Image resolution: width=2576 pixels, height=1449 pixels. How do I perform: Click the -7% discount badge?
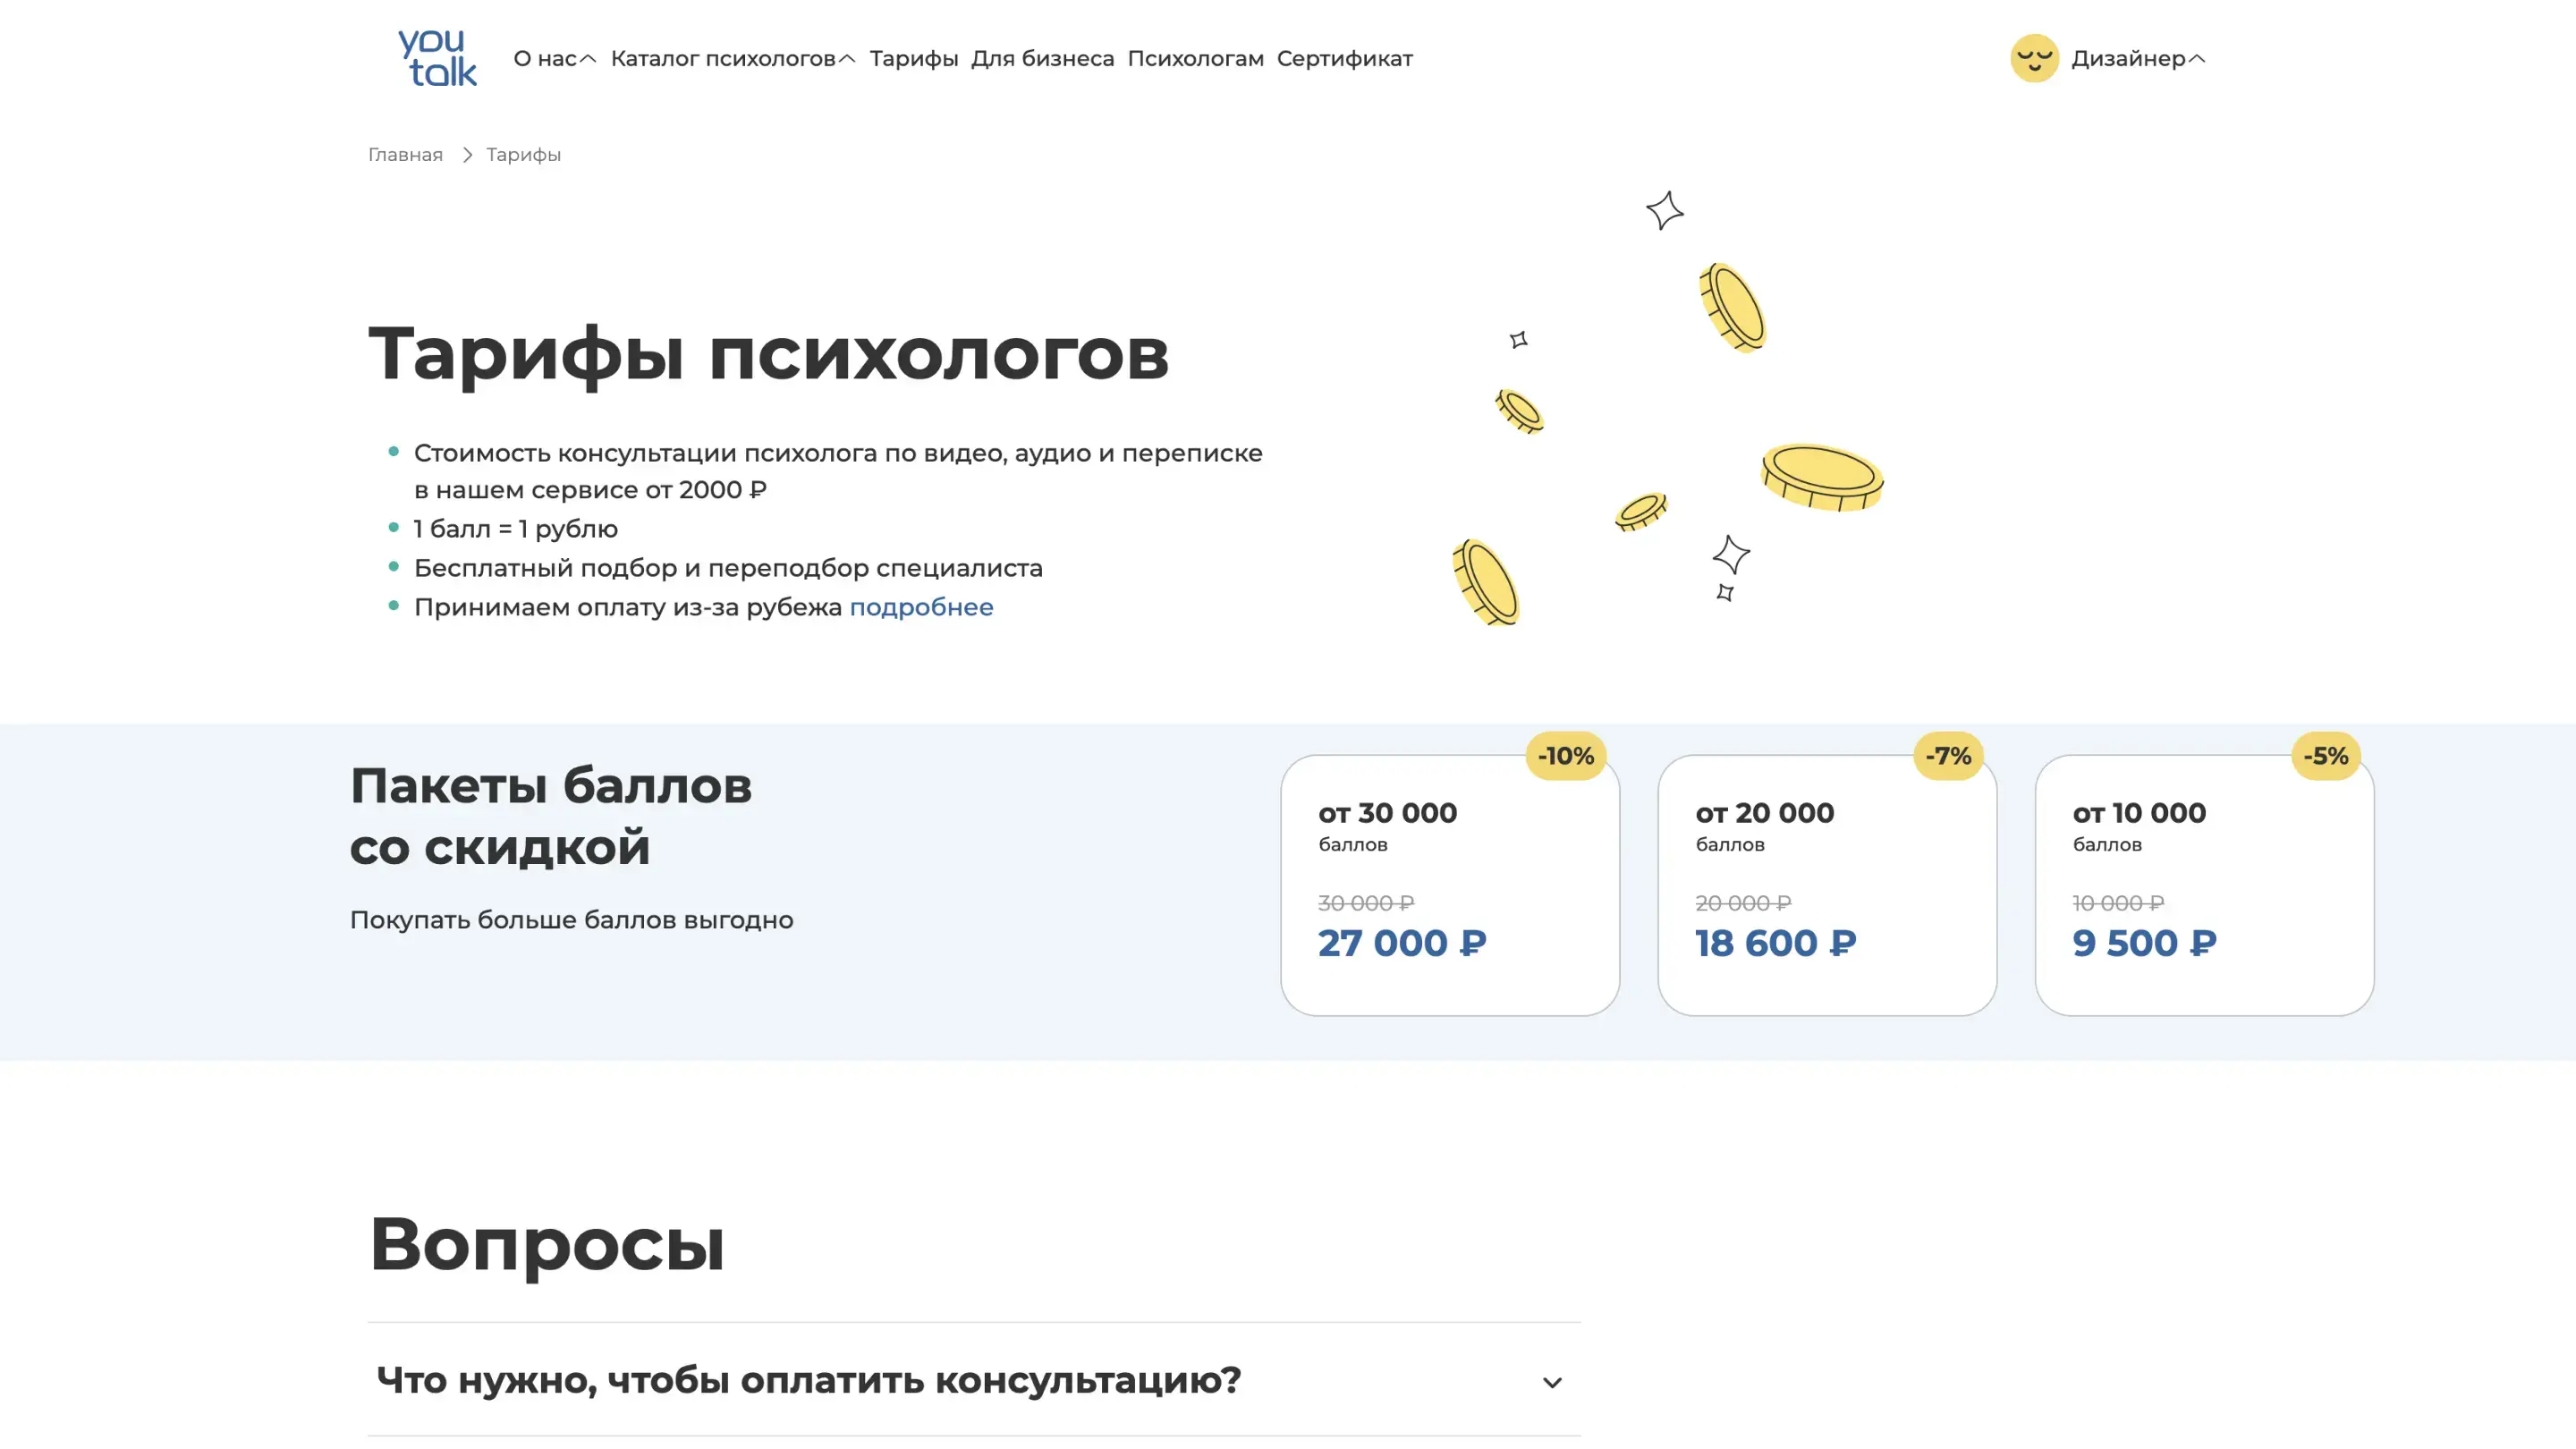coord(1947,756)
